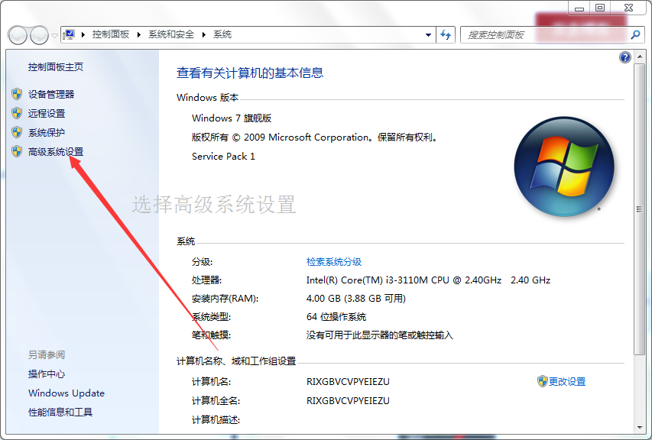
Task: Click 更改设置 link with shield
Action: (x=567, y=381)
